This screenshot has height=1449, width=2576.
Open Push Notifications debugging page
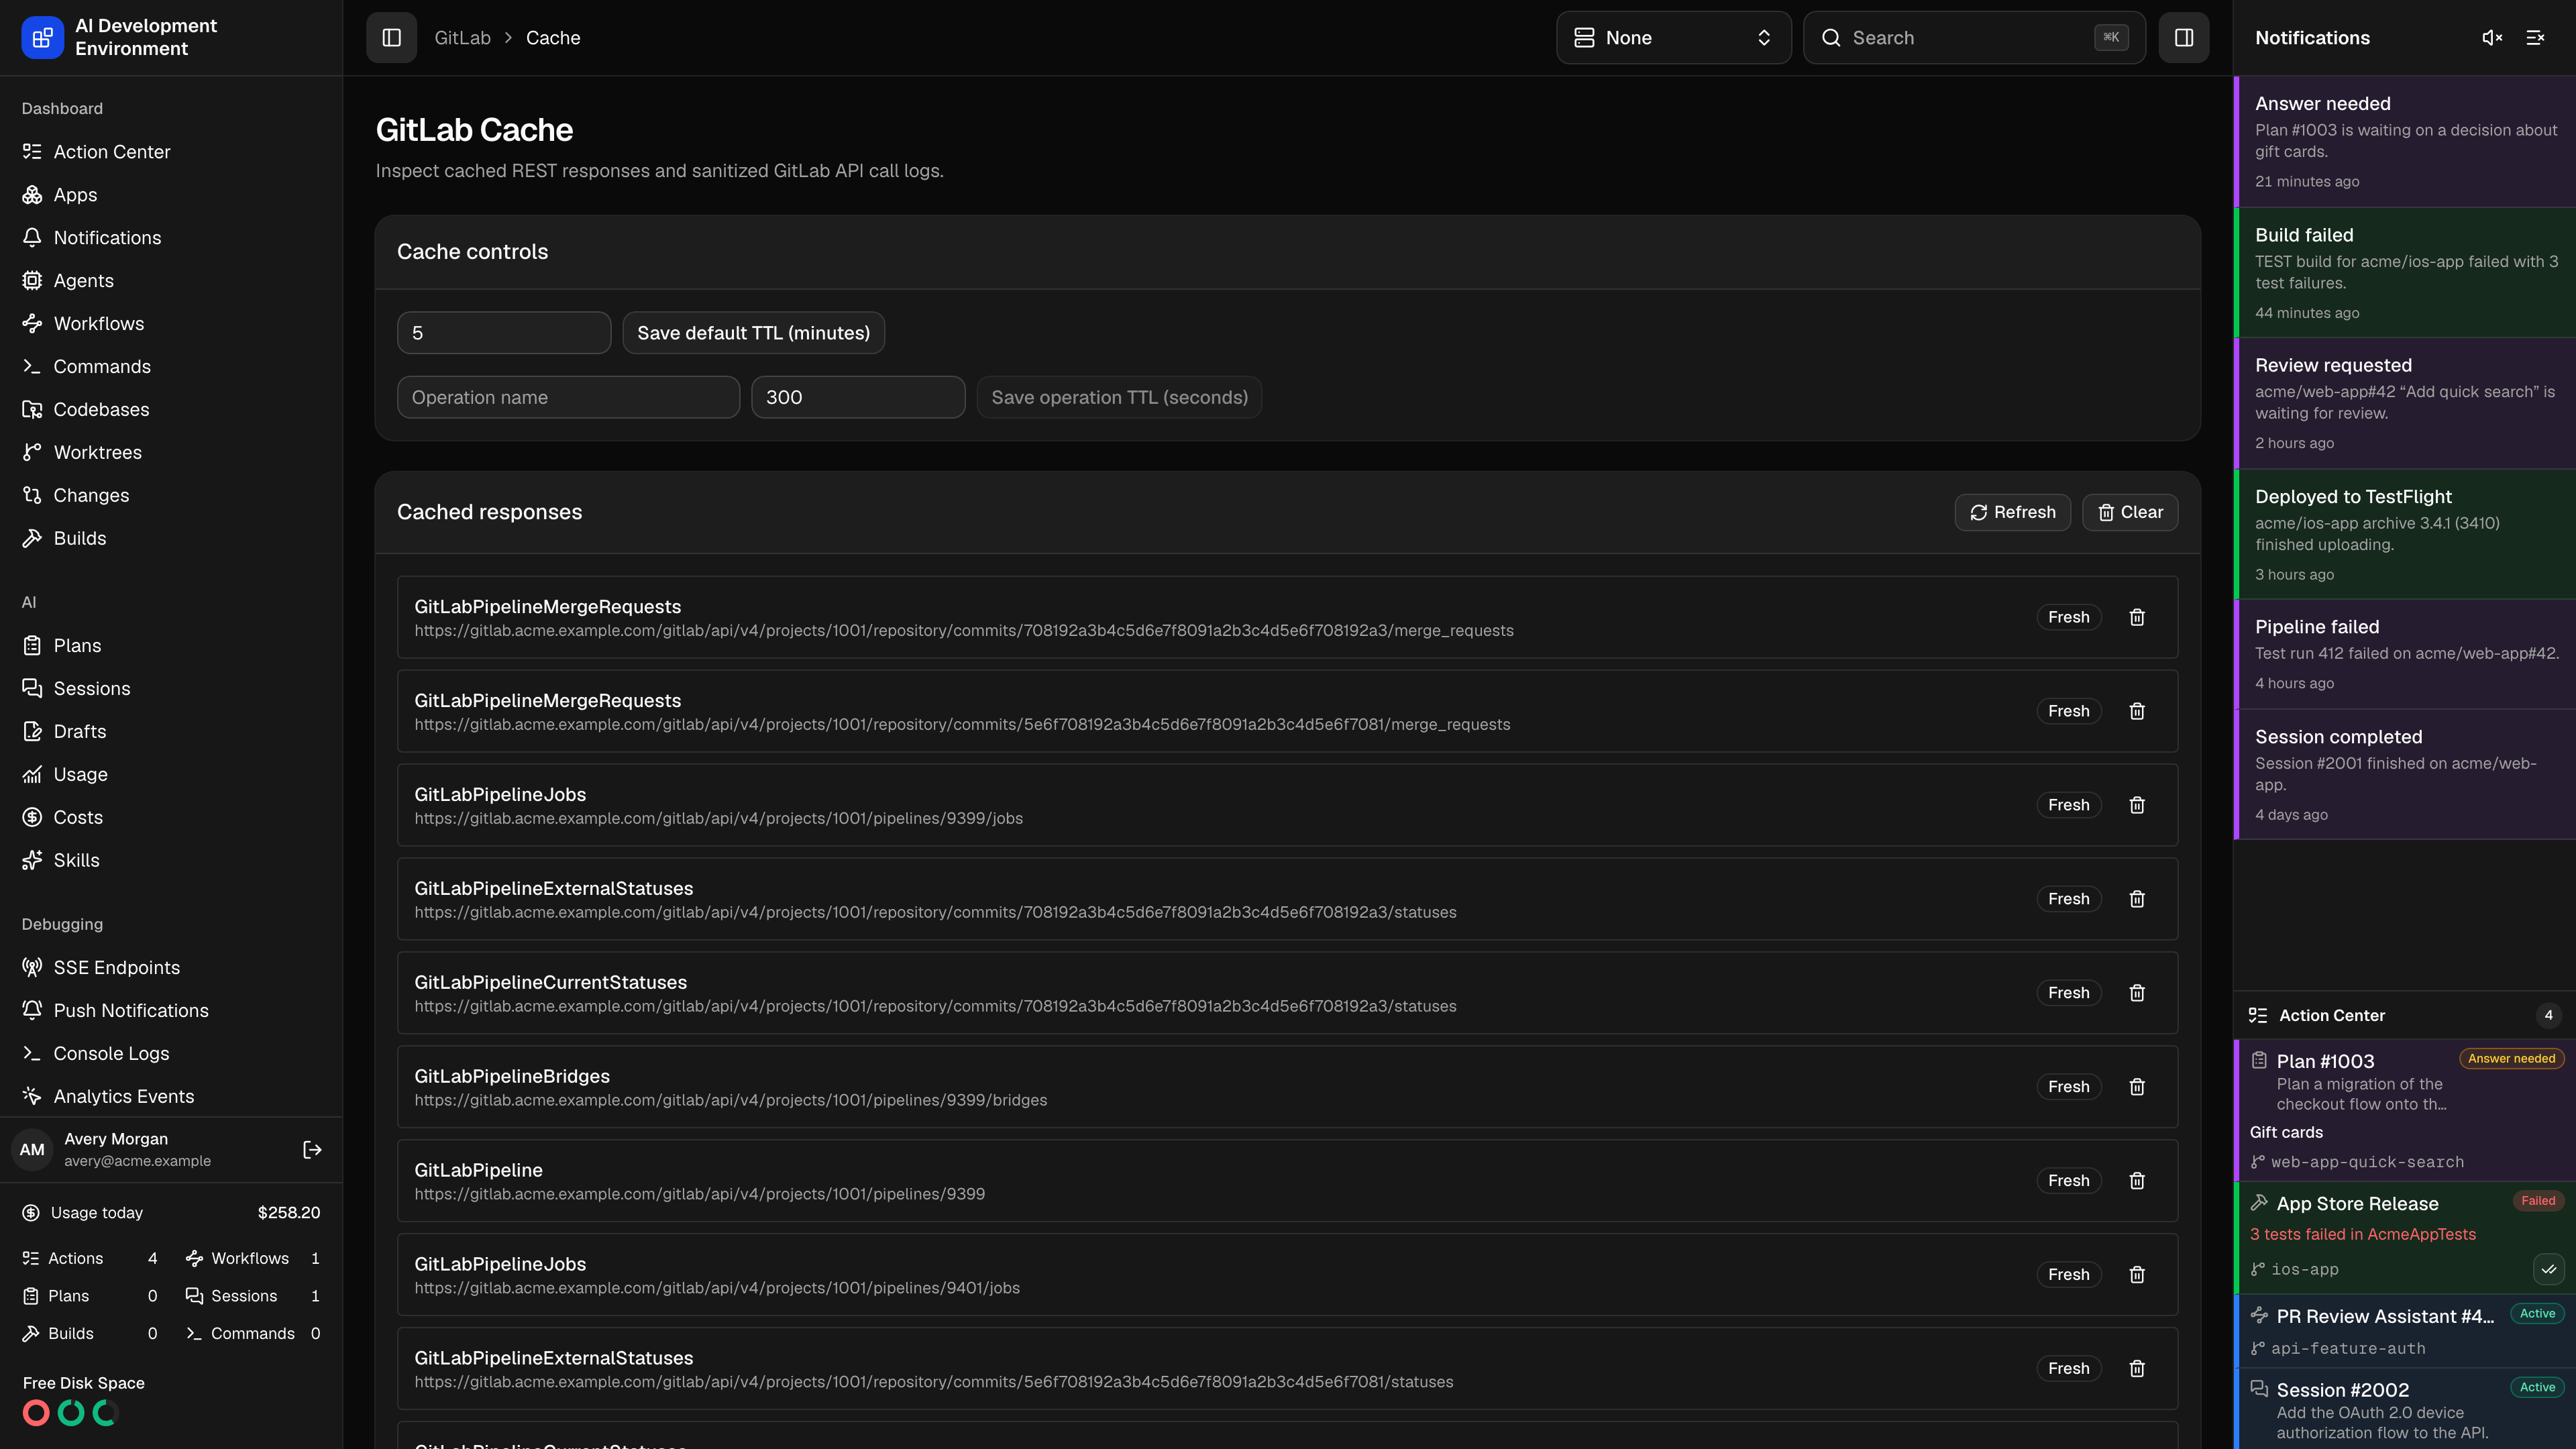click(x=171, y=1011)
